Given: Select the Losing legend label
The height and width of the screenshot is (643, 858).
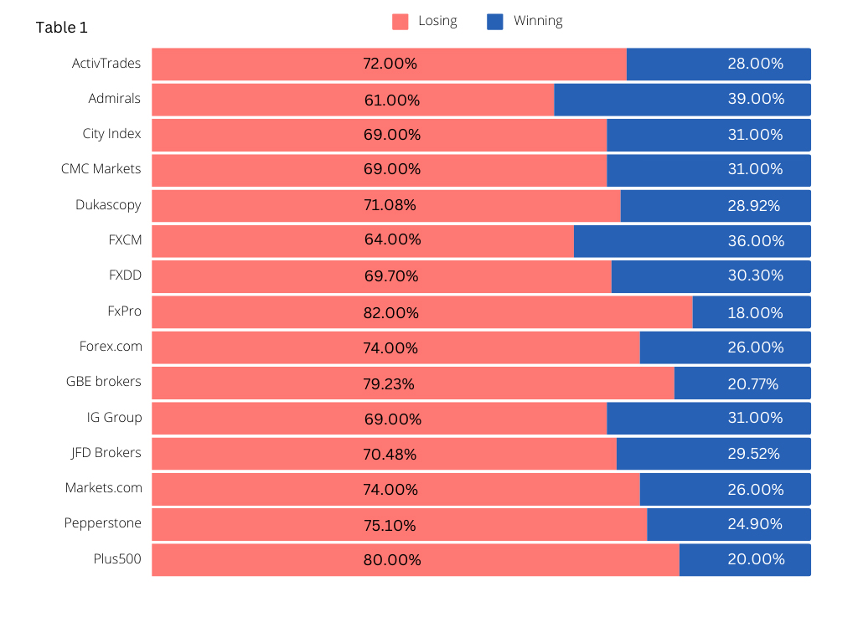Looking at the screenshot, I should point(437,21).
